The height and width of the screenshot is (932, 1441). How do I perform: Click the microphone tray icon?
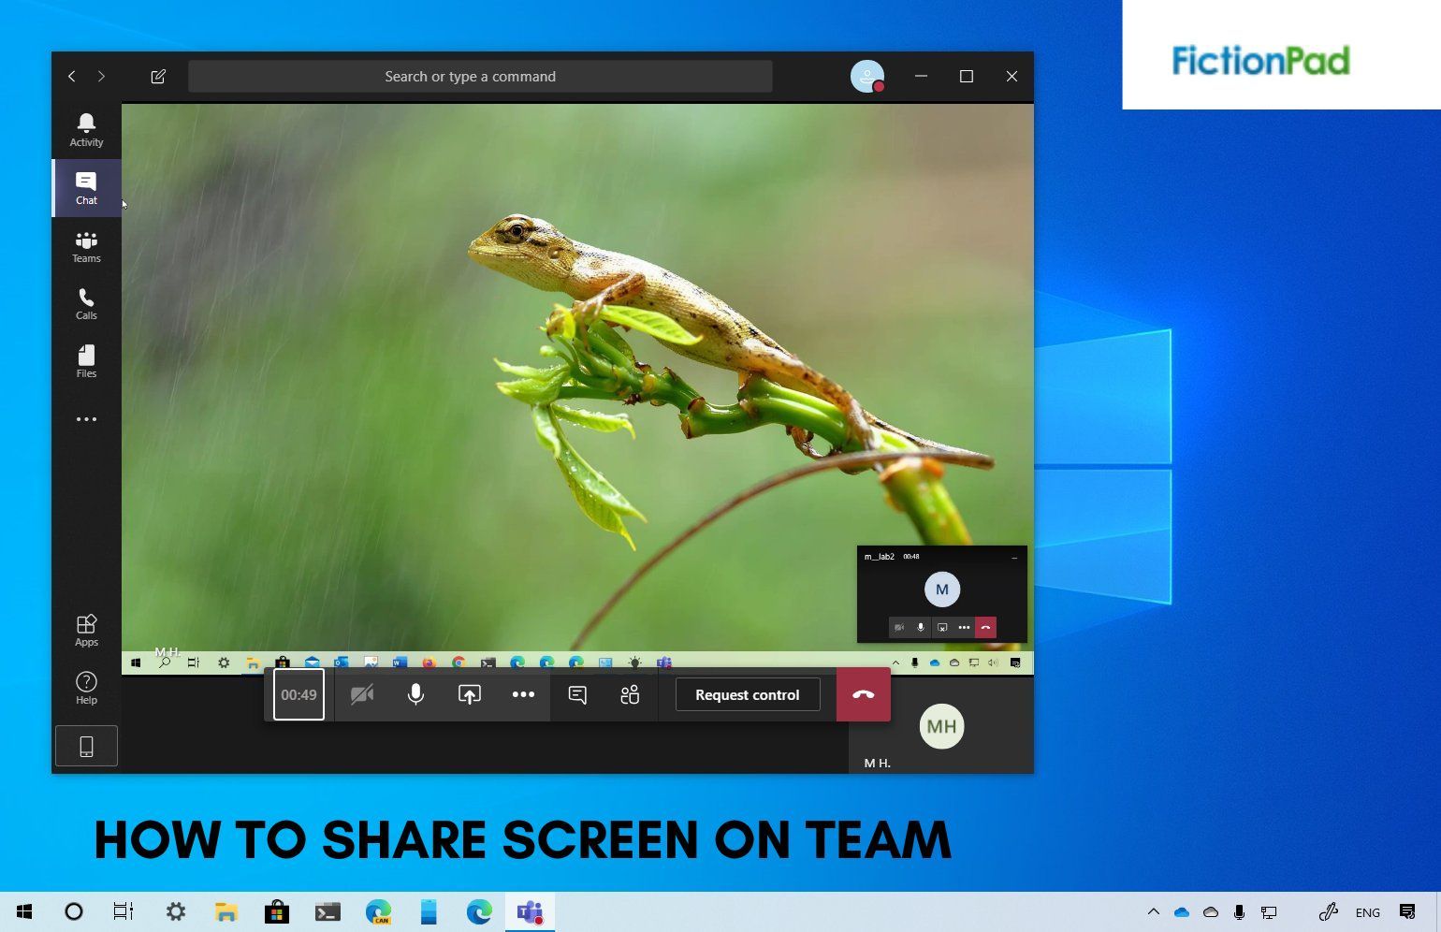(1239, 911)
